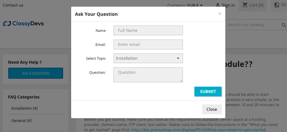Select Installation (4) FAQ category
The height and width of the screenshot is (132, 287).
coord(24,108)
